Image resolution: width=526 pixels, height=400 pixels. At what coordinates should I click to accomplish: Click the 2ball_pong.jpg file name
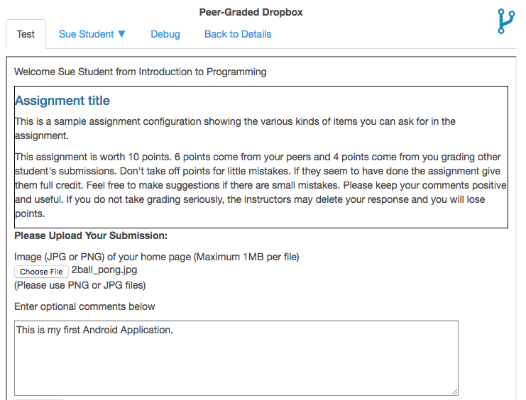point(104,271)
